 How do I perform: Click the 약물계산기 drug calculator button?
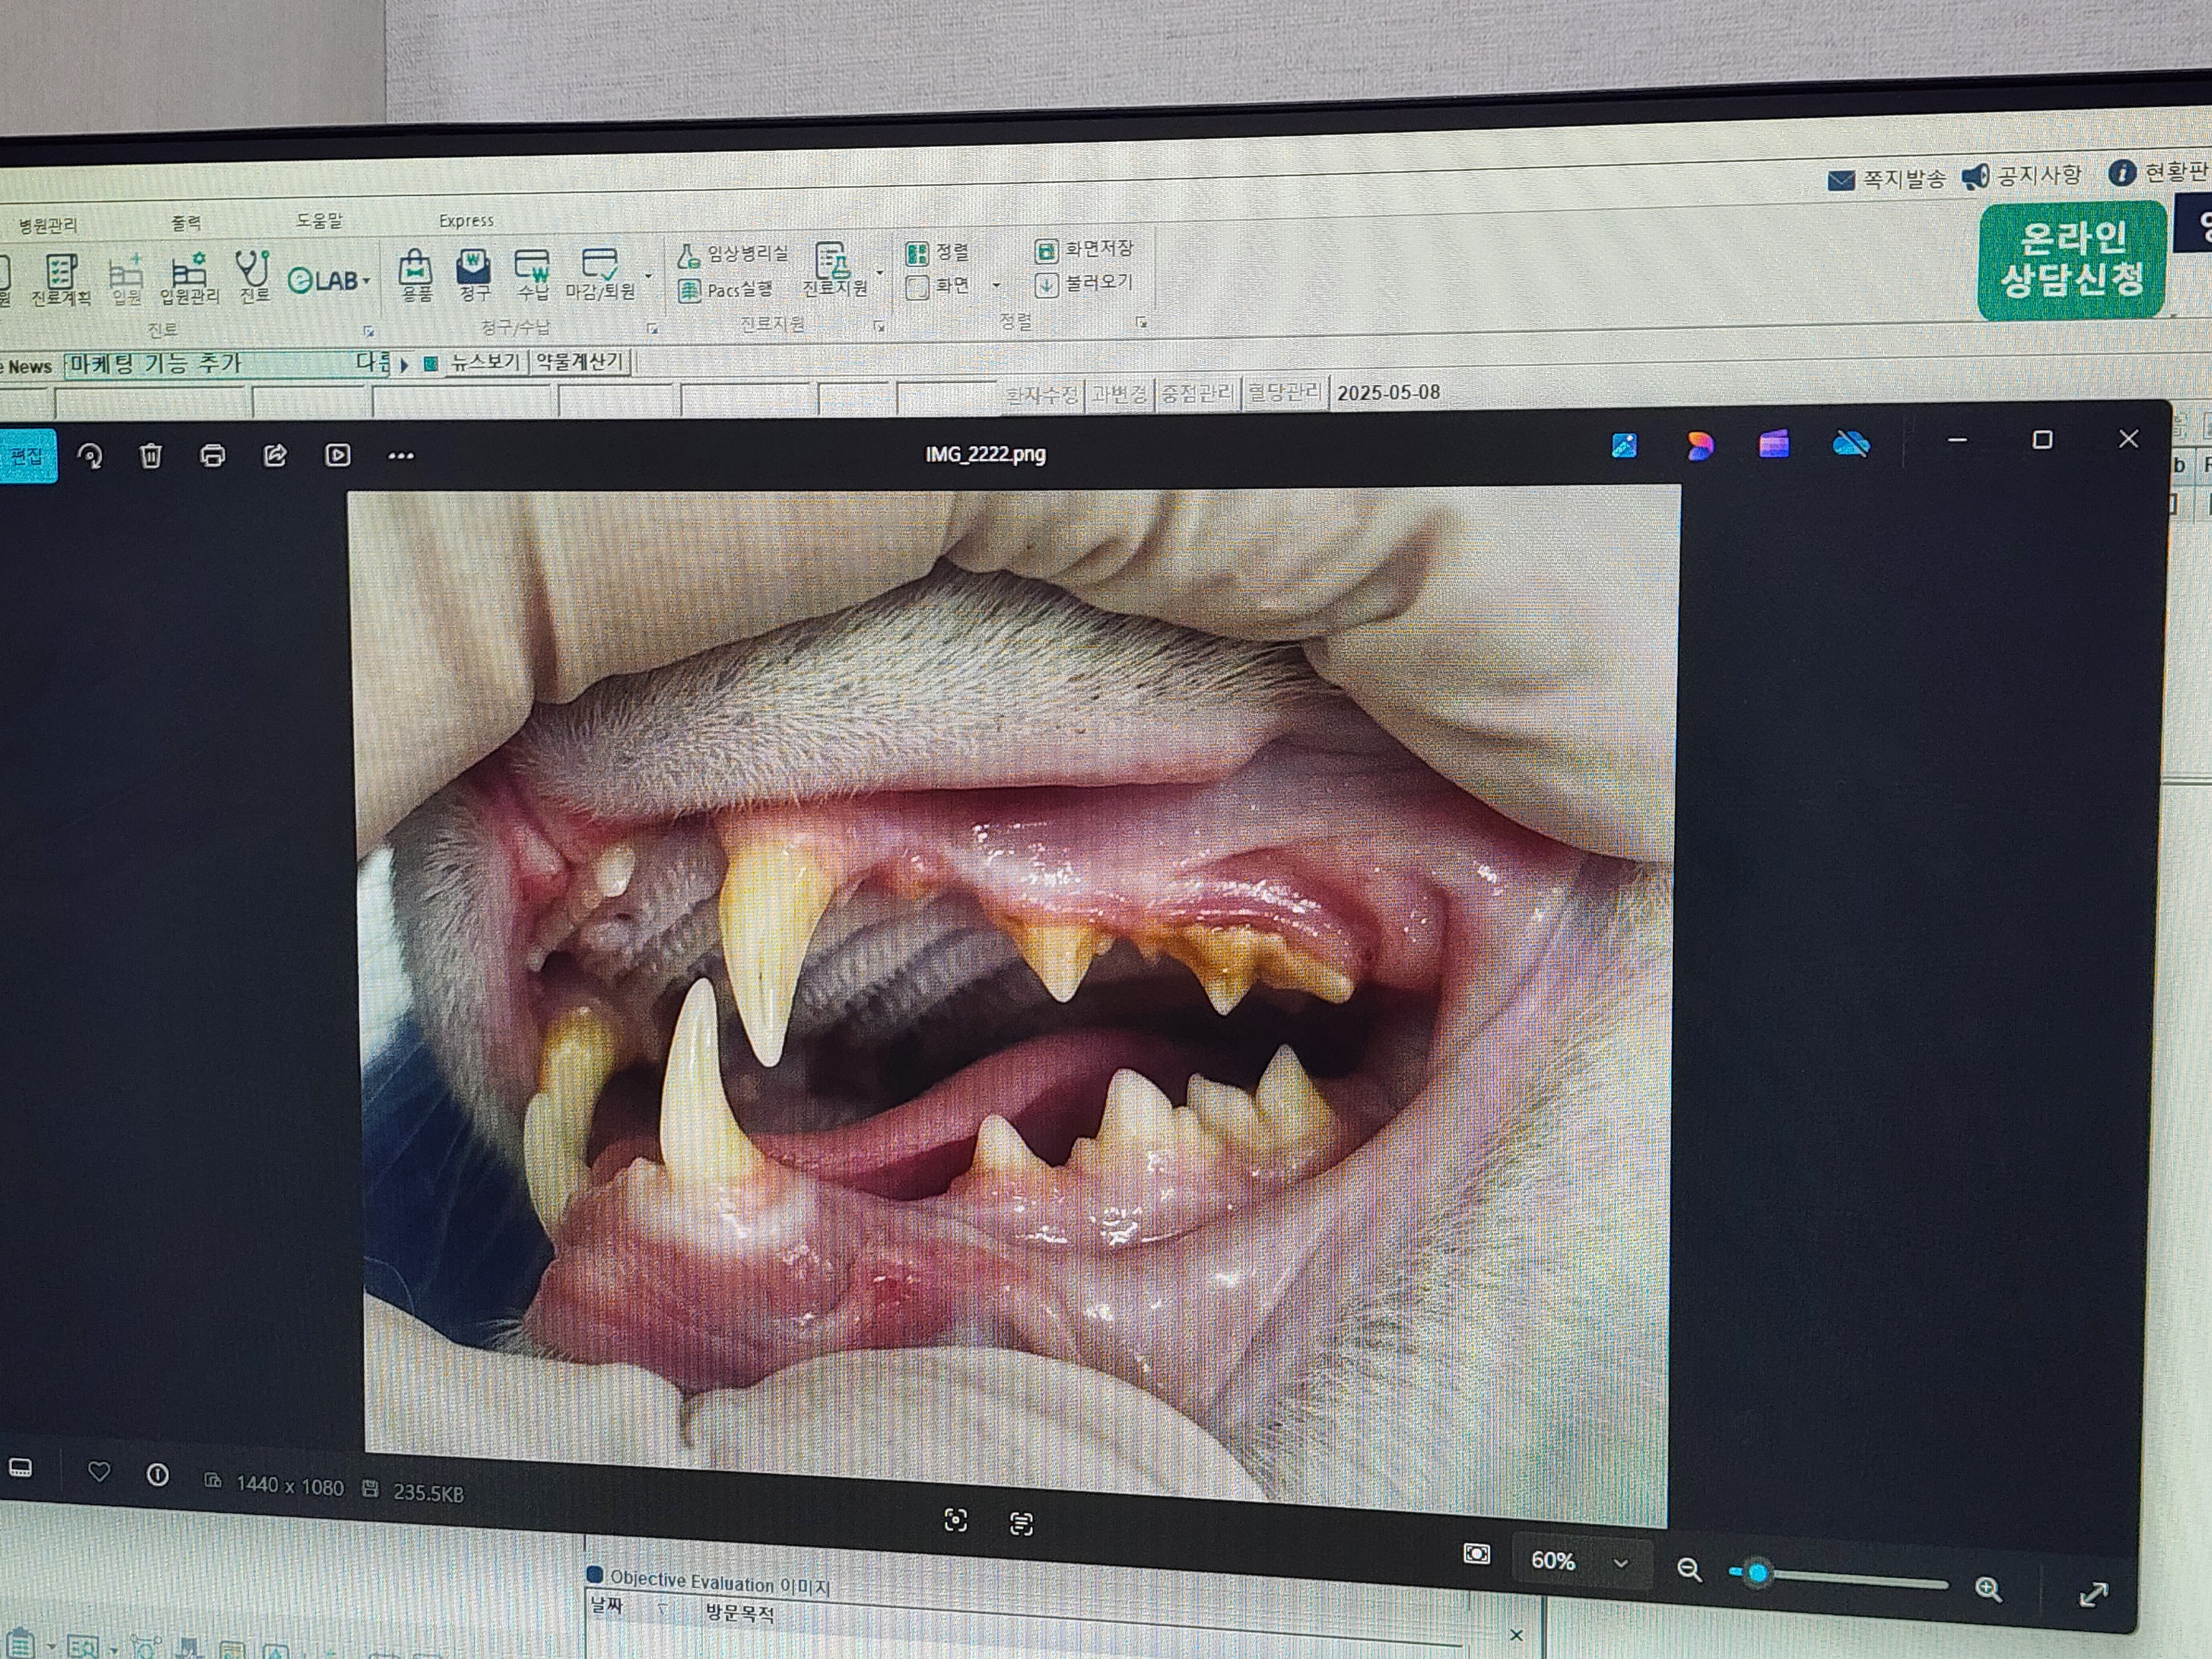click(x=579, y=361)
